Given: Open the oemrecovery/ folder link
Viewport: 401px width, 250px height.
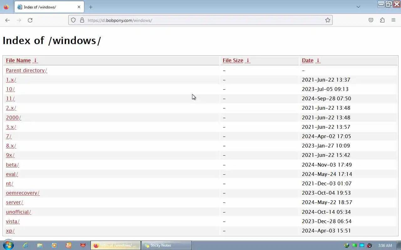Looking at the screenshot, I should click(23, 193).
